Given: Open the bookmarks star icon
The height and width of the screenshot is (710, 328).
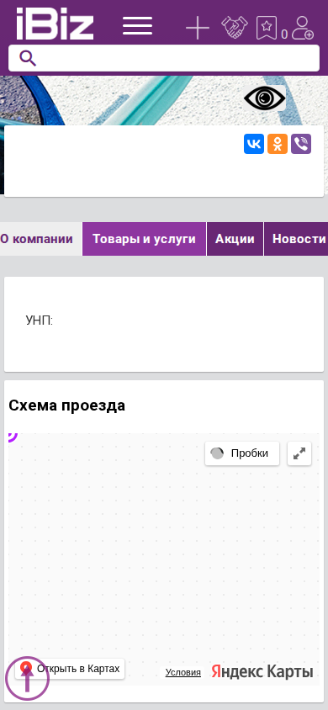Looking at the screenshot, I should [x=267, y=28].
